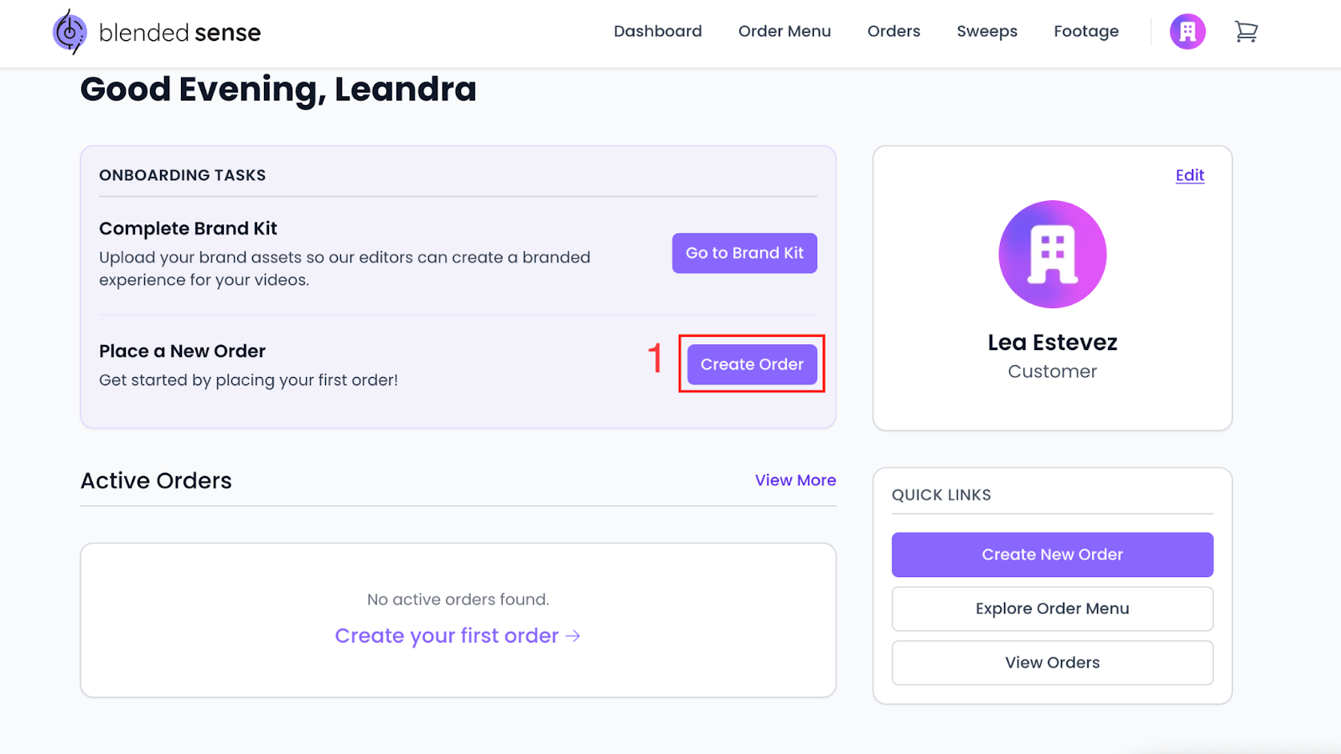Follow the Create your first order link

[447, 636]
